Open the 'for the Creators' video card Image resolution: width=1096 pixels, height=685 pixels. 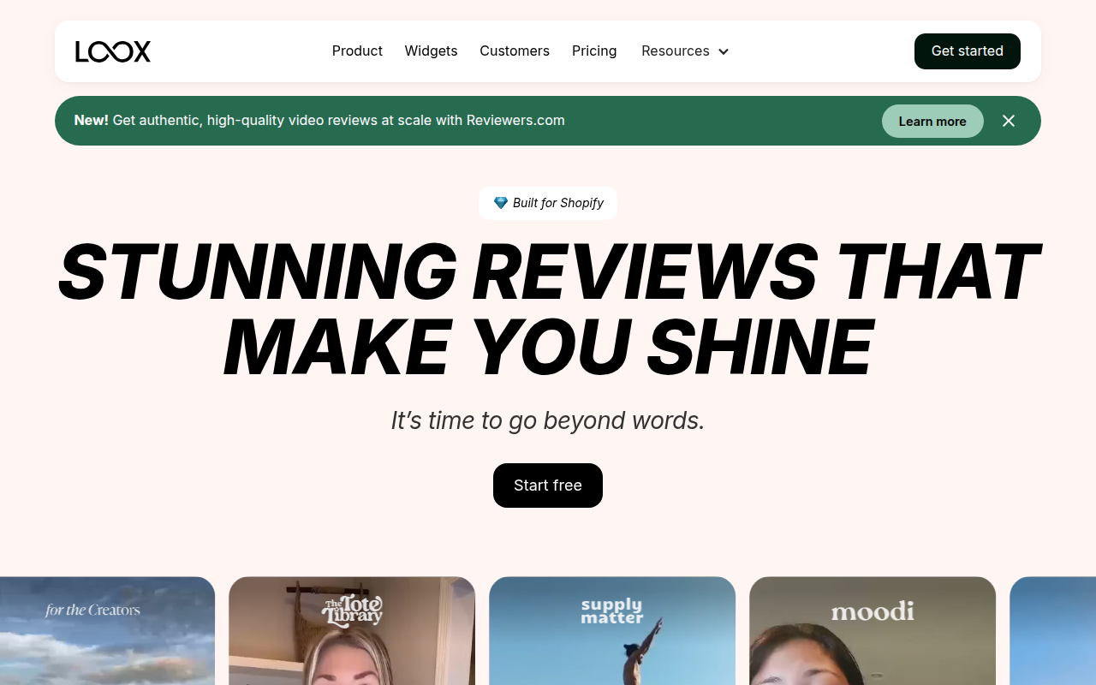point(107,631)
